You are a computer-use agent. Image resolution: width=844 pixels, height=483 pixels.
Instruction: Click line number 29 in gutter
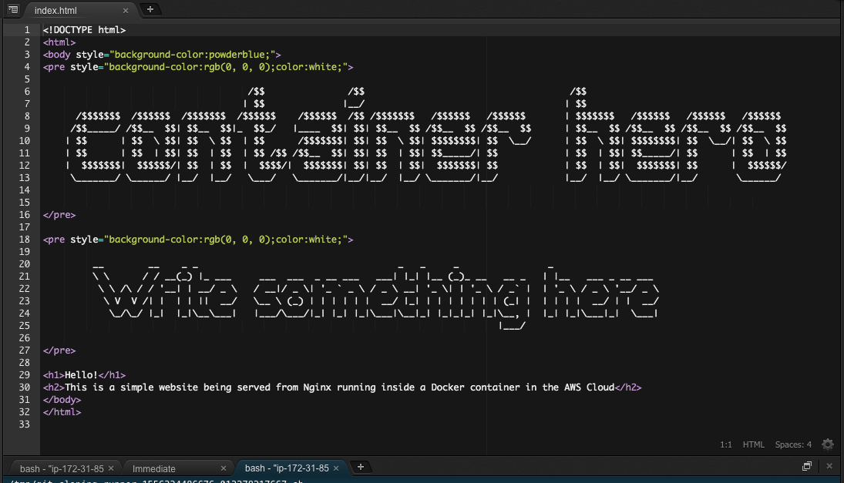coord(24,375)
